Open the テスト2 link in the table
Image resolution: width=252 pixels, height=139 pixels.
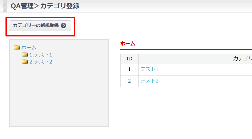point(149,81)
